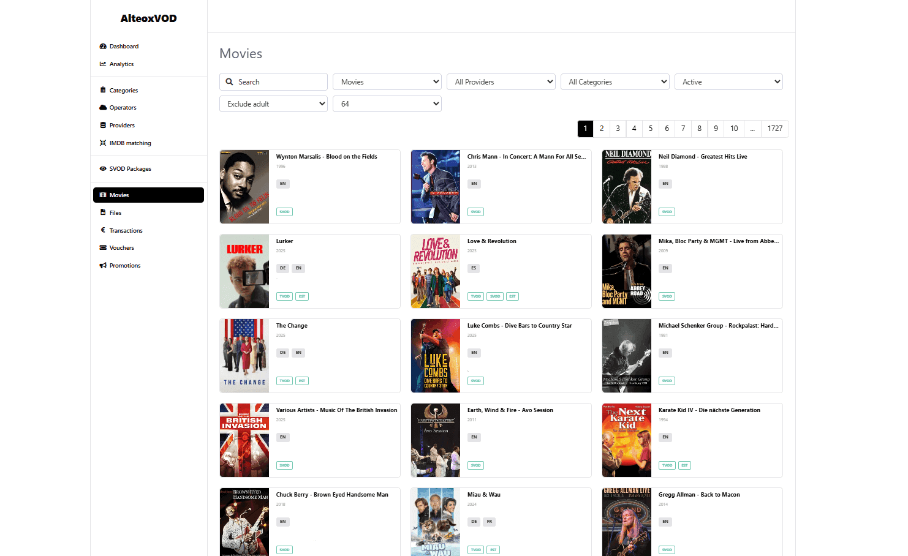
Task: Open Analytics chart icon
Action: [x=103, y=64]
